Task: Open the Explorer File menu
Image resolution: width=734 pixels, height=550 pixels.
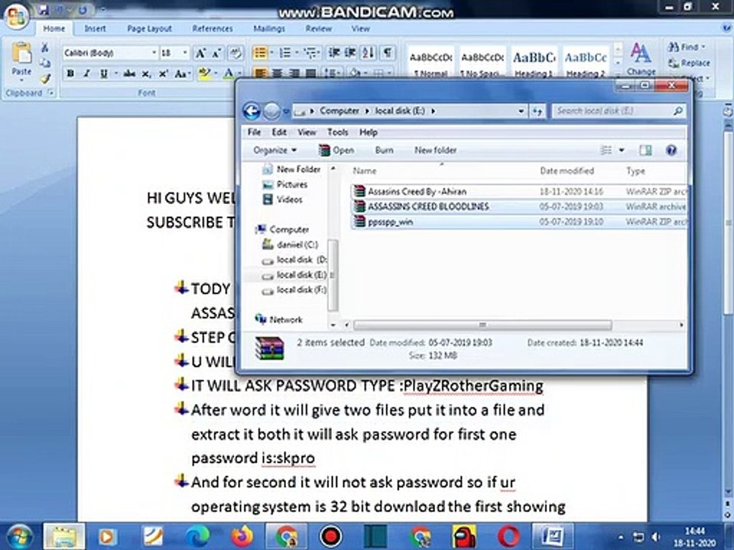Action: (254, 132)
